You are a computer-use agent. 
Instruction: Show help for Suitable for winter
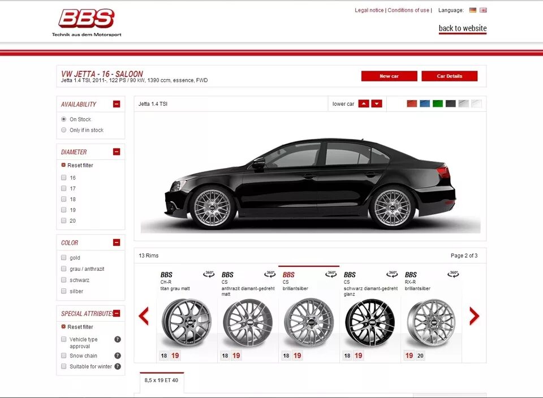click(118, 366)
